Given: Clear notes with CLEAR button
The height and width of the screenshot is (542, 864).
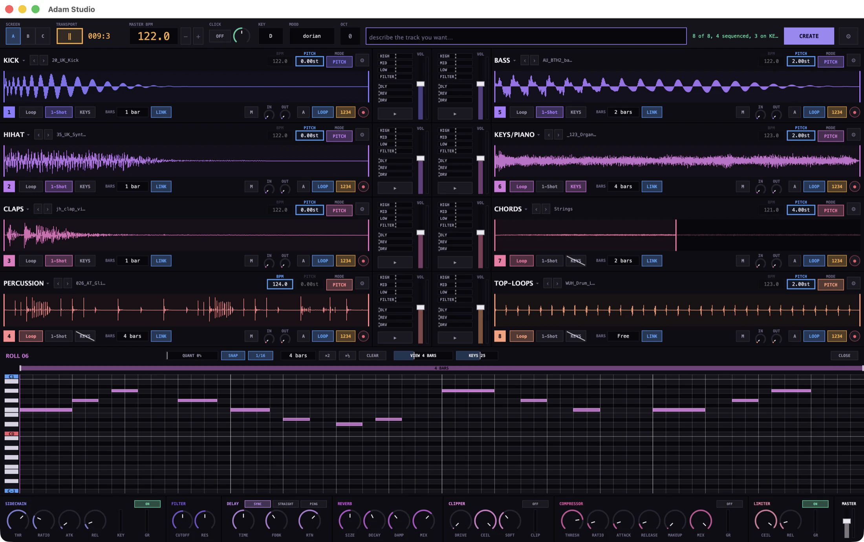Looking at the screenshot, I should click(372, 356).
